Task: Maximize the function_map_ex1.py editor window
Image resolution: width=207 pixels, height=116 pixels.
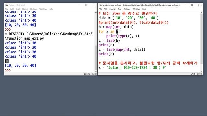Action: coord(192,5)
